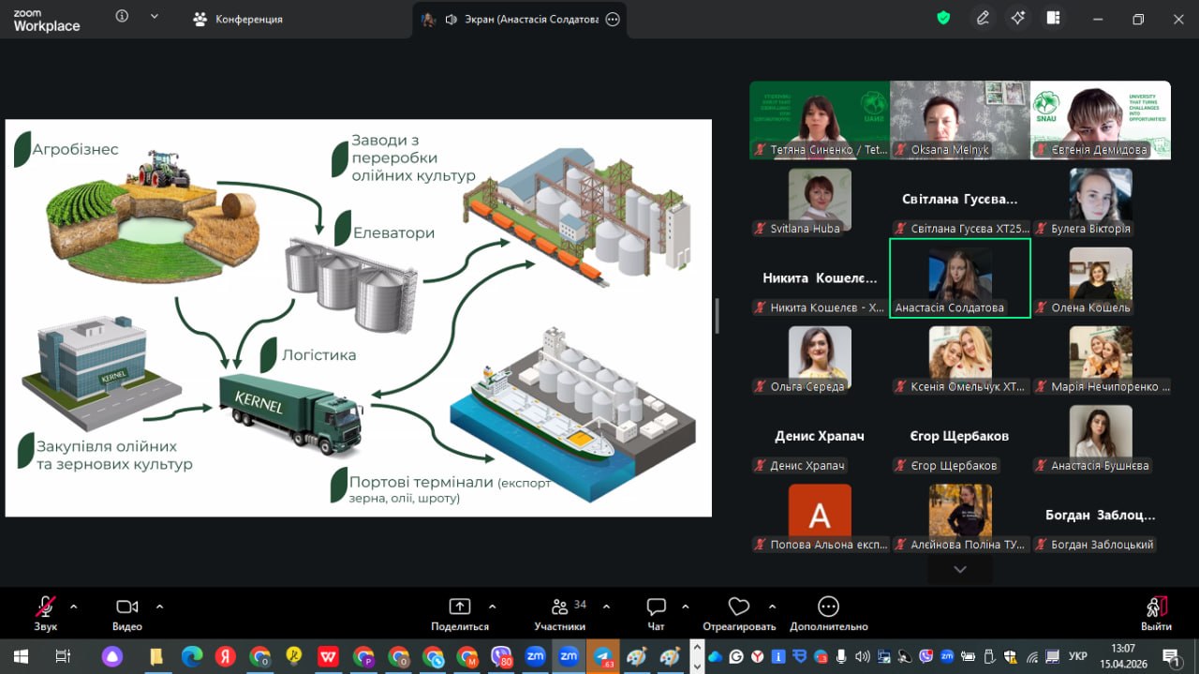Click the Отреагировать heart reaction icon

click(739, 607)
